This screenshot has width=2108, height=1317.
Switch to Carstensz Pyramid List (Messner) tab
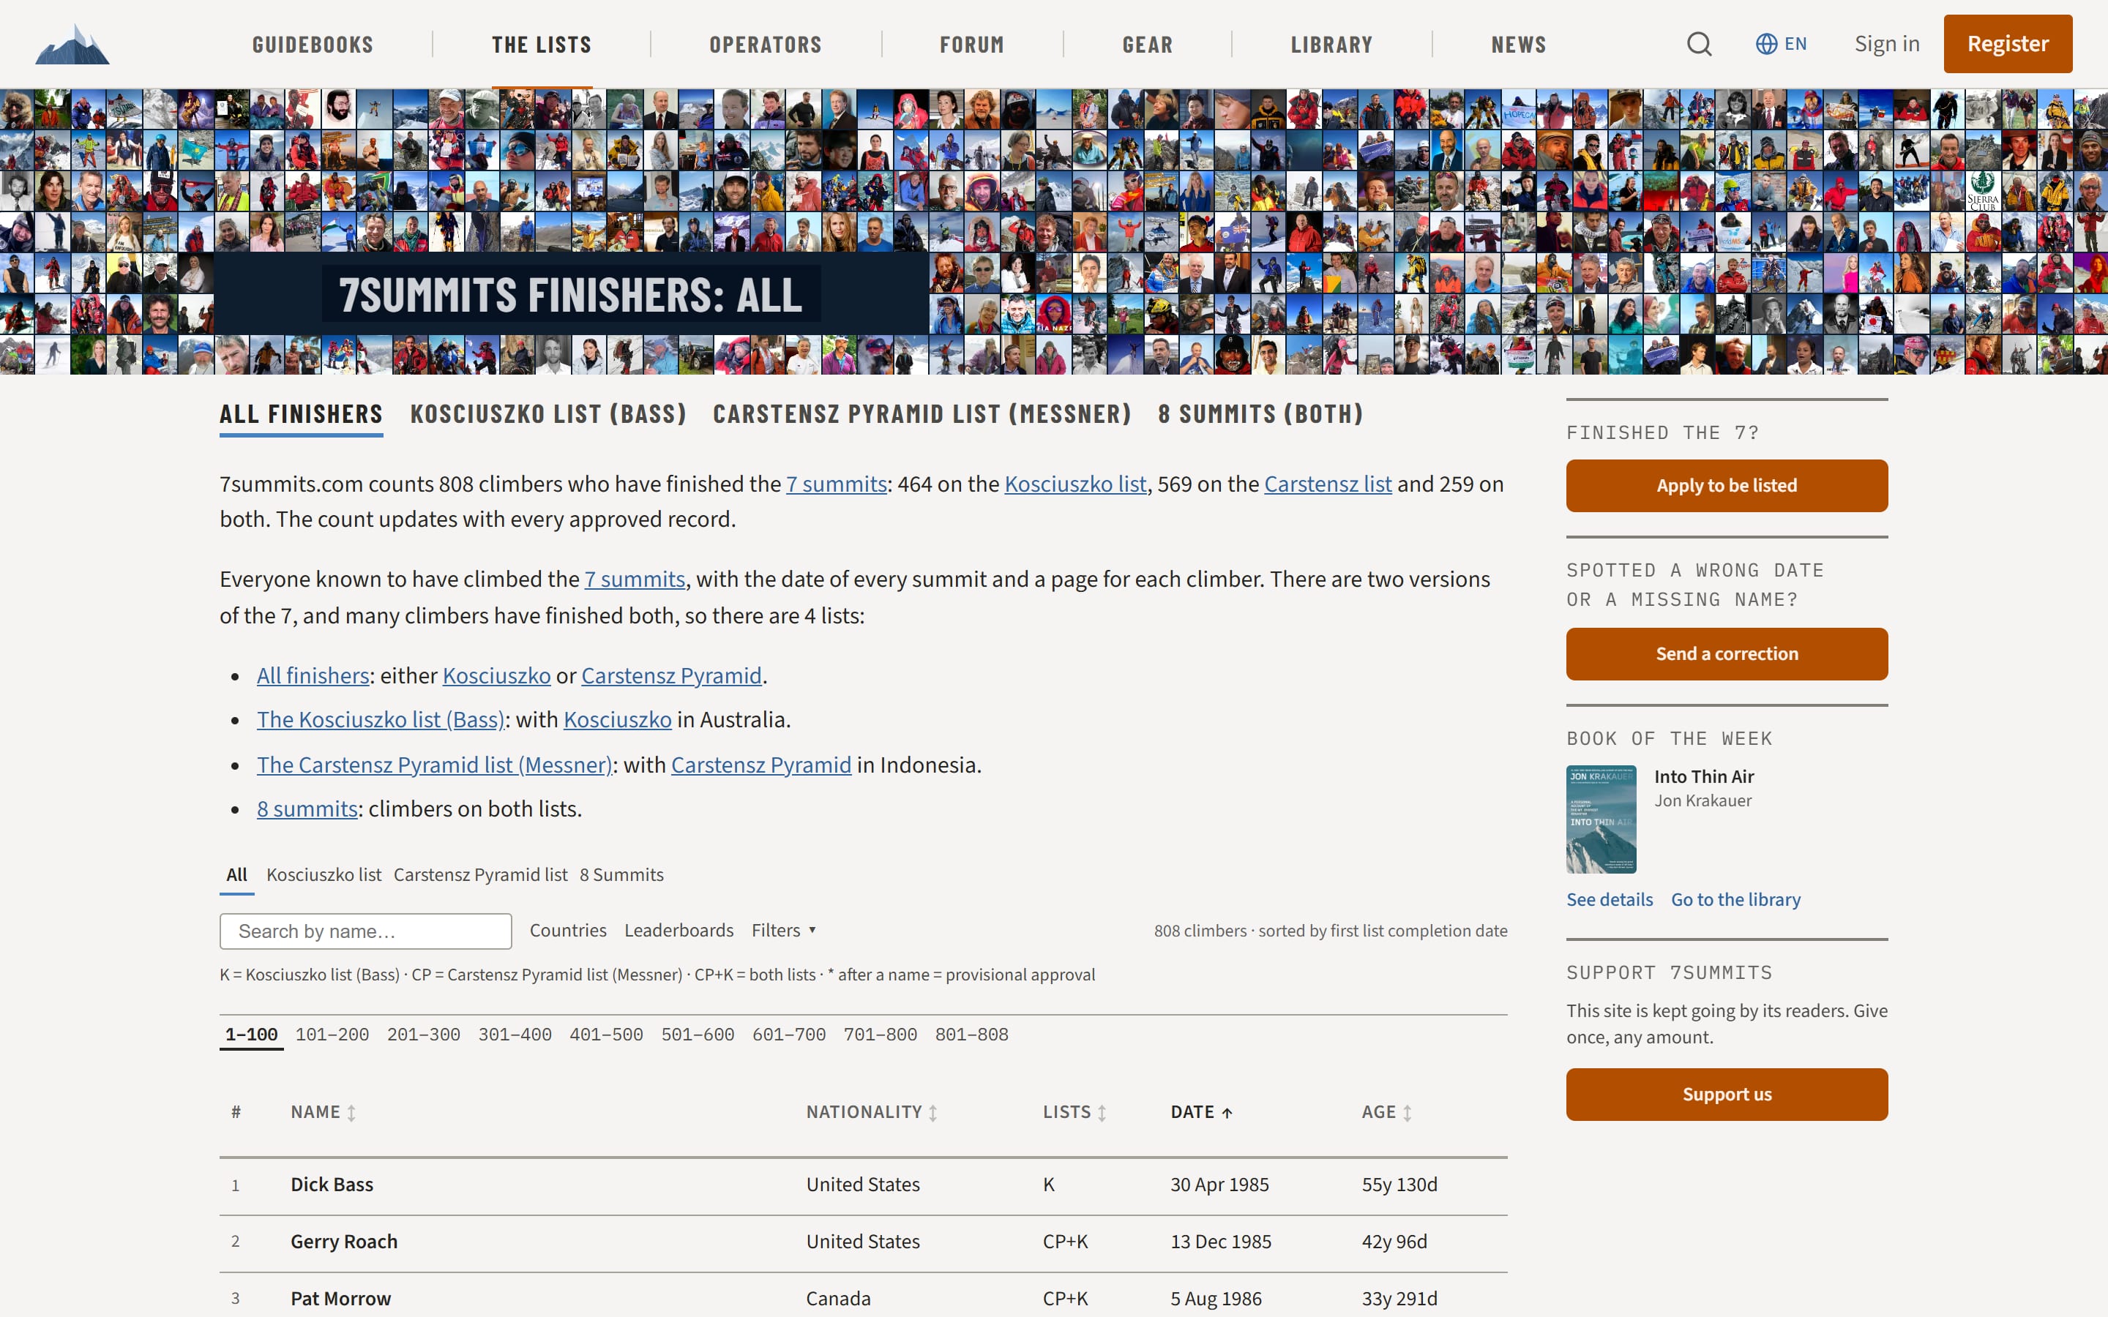point(922,413)
